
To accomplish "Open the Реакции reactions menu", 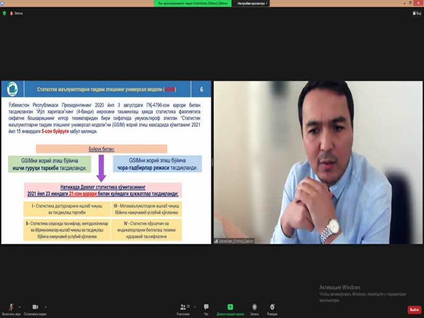I will click(272, 307).
